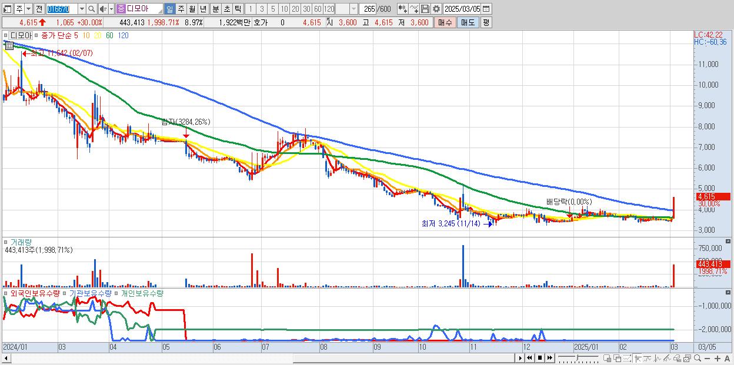Click the 평 button next to 매도

[486, 22]
